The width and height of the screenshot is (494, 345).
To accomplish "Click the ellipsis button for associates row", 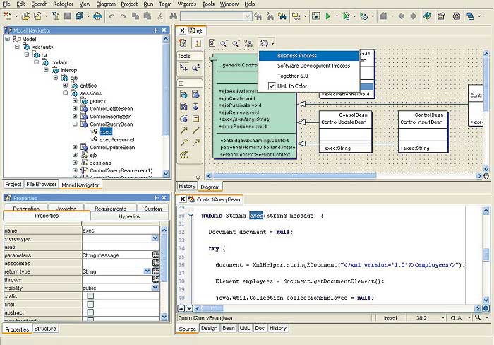I will [x=156, y=263].
